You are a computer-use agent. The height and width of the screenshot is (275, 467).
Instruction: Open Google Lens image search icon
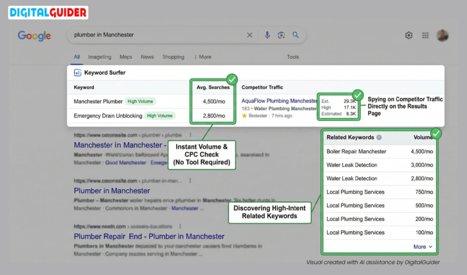[281, 35]
